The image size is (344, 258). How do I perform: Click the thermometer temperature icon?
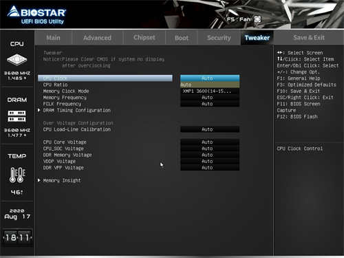click(17, 175)
